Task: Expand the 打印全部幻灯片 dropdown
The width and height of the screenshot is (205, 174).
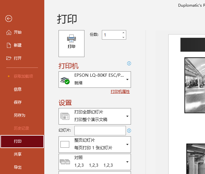Action: 95,116
